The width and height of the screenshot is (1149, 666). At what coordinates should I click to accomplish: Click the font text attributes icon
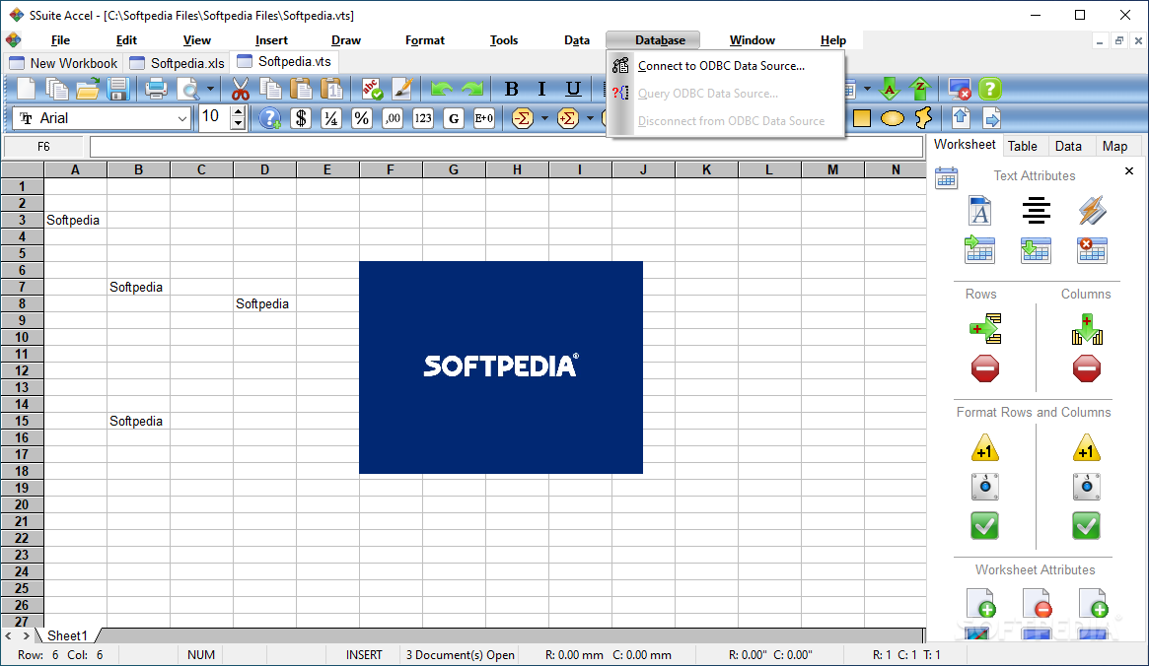pyautogui.click(x=979, y=211)
